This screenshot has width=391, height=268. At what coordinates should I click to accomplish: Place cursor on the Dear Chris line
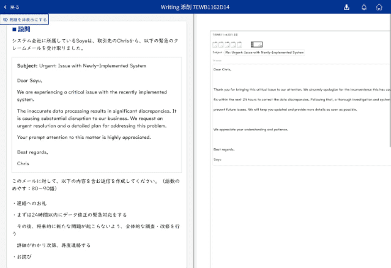[223, 69]
